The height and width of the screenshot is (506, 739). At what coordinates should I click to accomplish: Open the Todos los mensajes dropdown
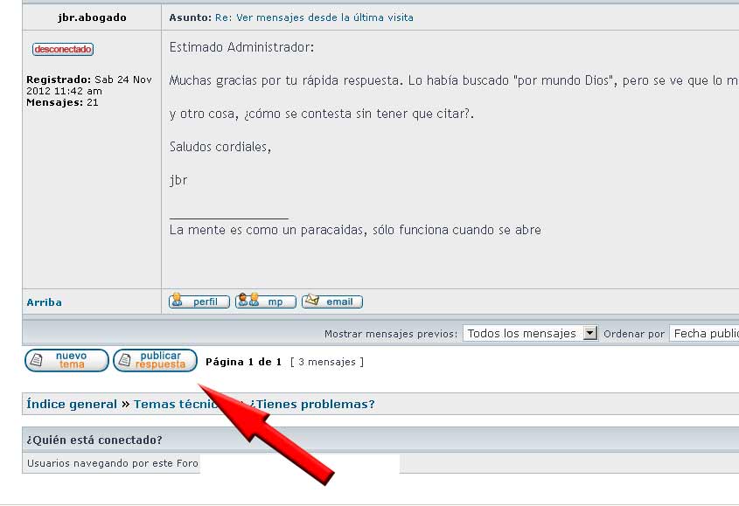click(x=530, y=333)
